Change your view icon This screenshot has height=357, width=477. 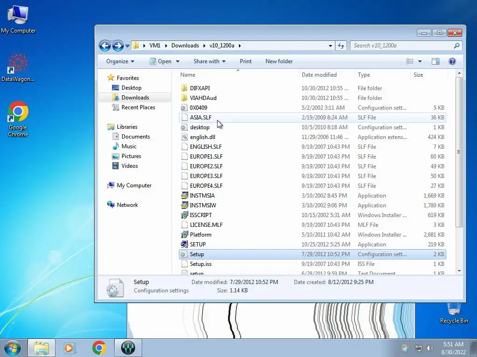tap(410, 61)
